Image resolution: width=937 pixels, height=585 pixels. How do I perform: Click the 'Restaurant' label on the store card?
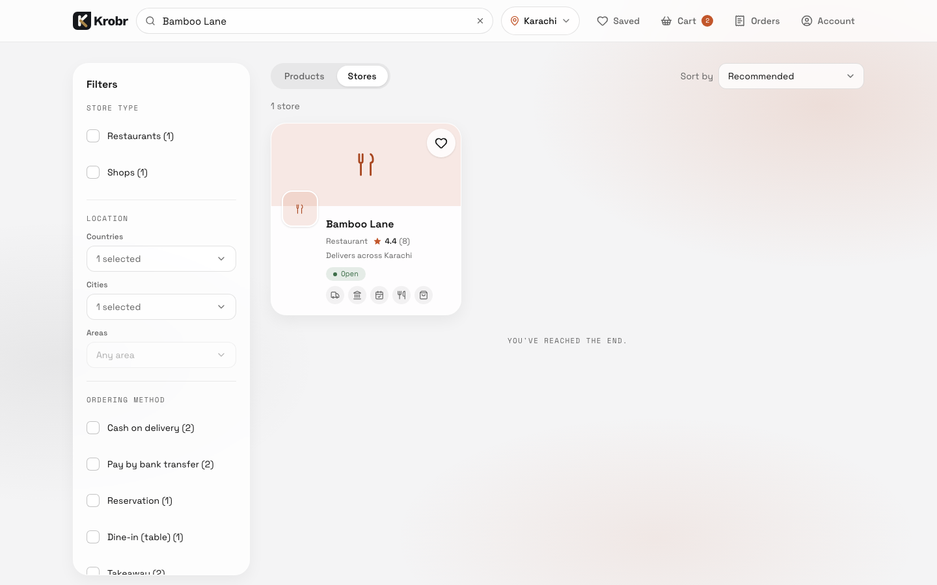(x=347, y=241)
